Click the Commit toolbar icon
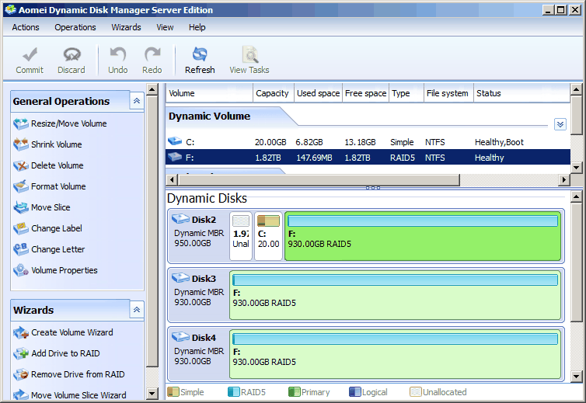This screenshot has width=586, height=403. click(30, 60)
